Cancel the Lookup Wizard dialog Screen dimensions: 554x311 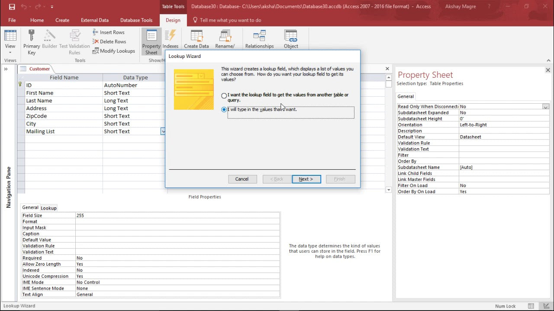coord(242,179)
